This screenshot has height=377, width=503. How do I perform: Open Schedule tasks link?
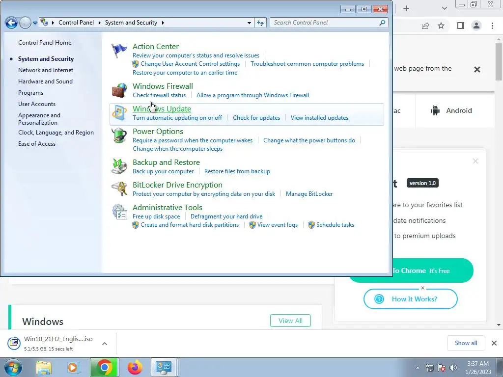point(335,225)
